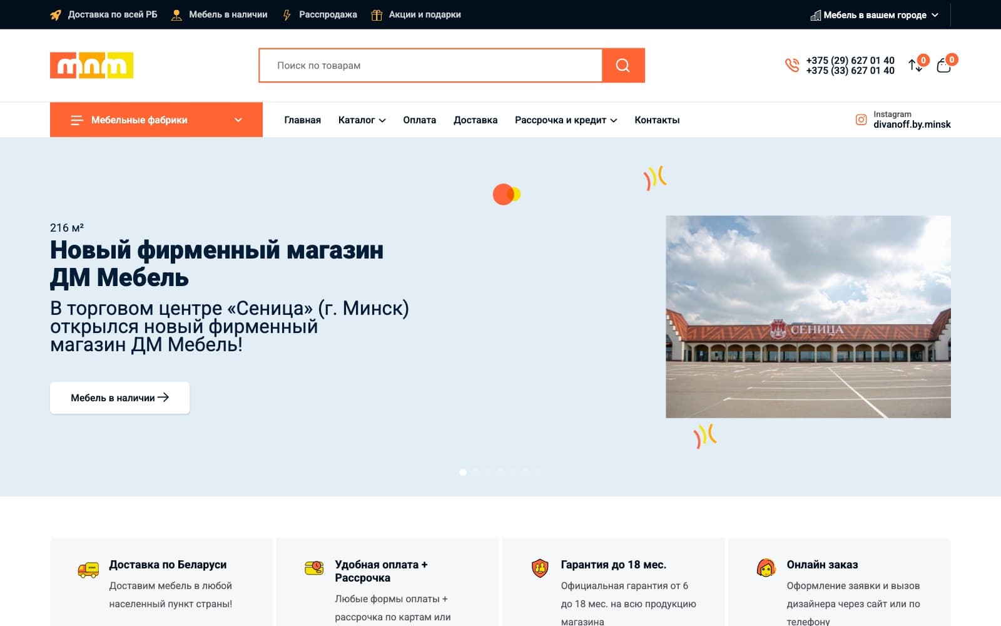Click the phone handset icon
1001x626 pixels.
(x=792, y=65)
